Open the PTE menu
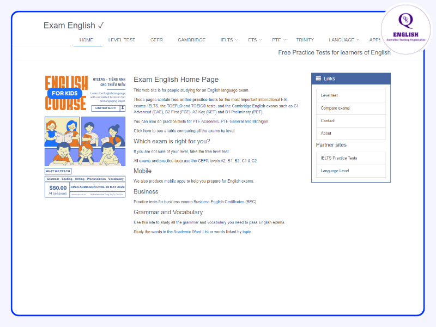Viewport: 436px width, 327px height. click(276, 40)
